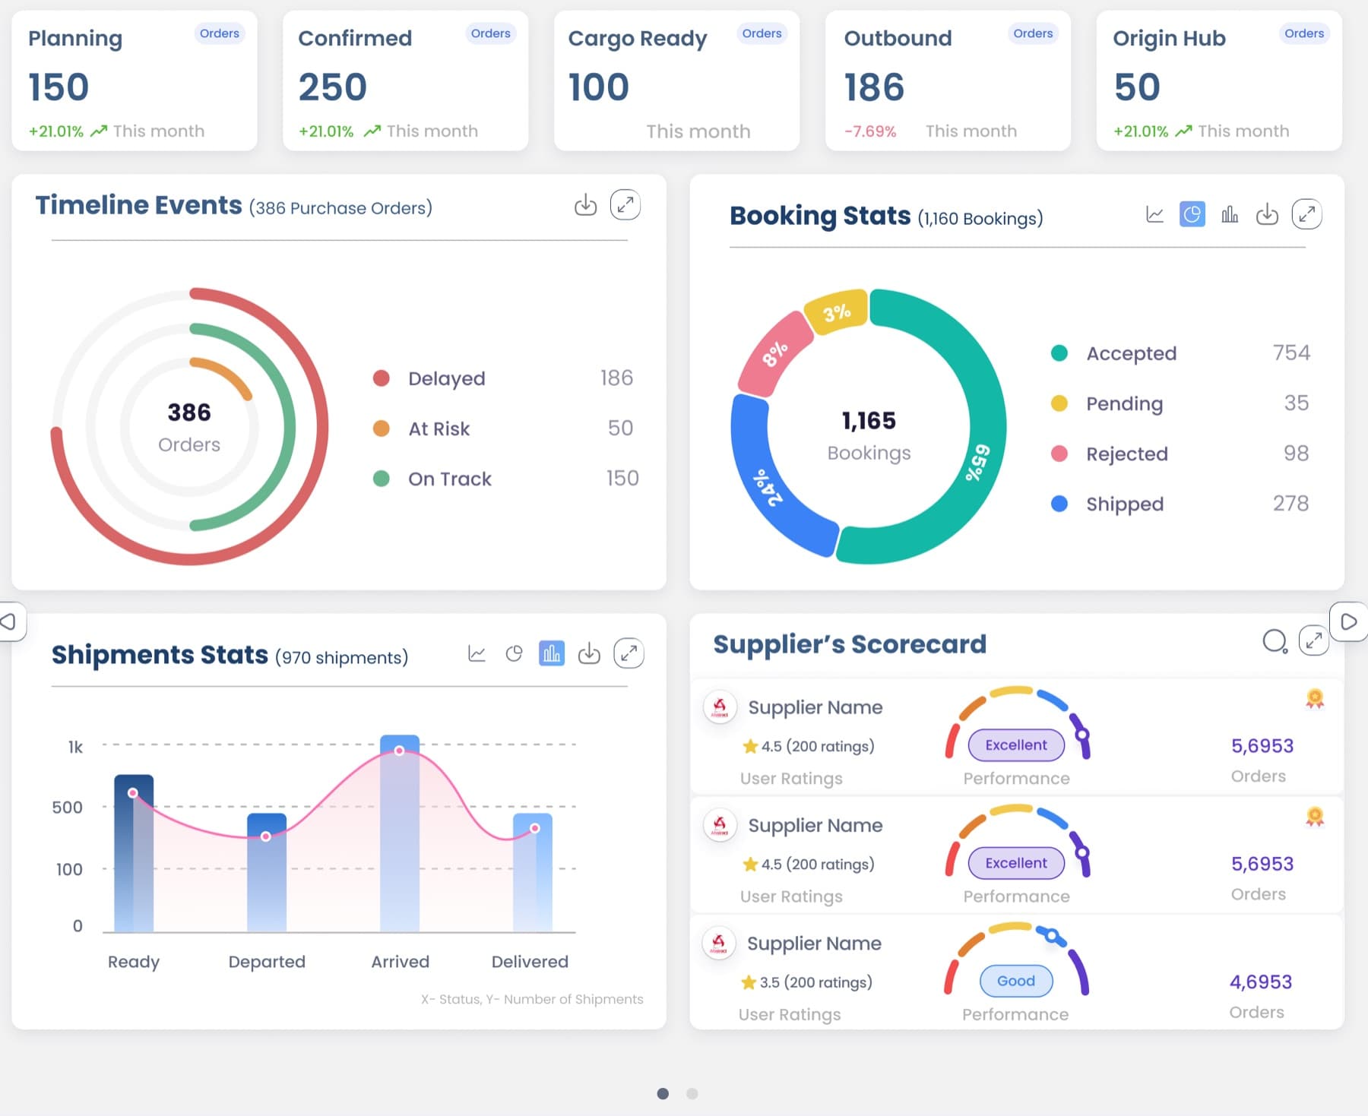Open search in Supplier's Scorecard

1275,641
